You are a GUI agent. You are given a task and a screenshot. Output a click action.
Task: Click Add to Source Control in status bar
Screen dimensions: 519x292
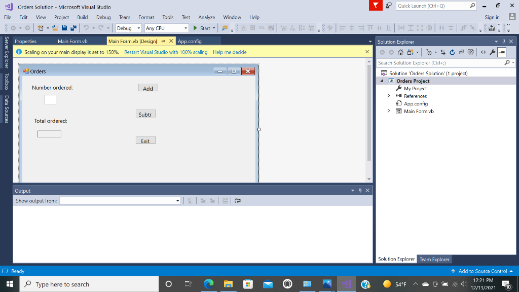tap(483, 271)
